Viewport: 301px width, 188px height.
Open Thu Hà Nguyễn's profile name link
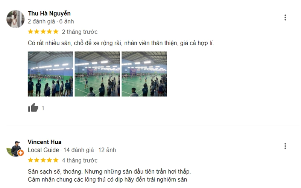[x=49, y=14]
